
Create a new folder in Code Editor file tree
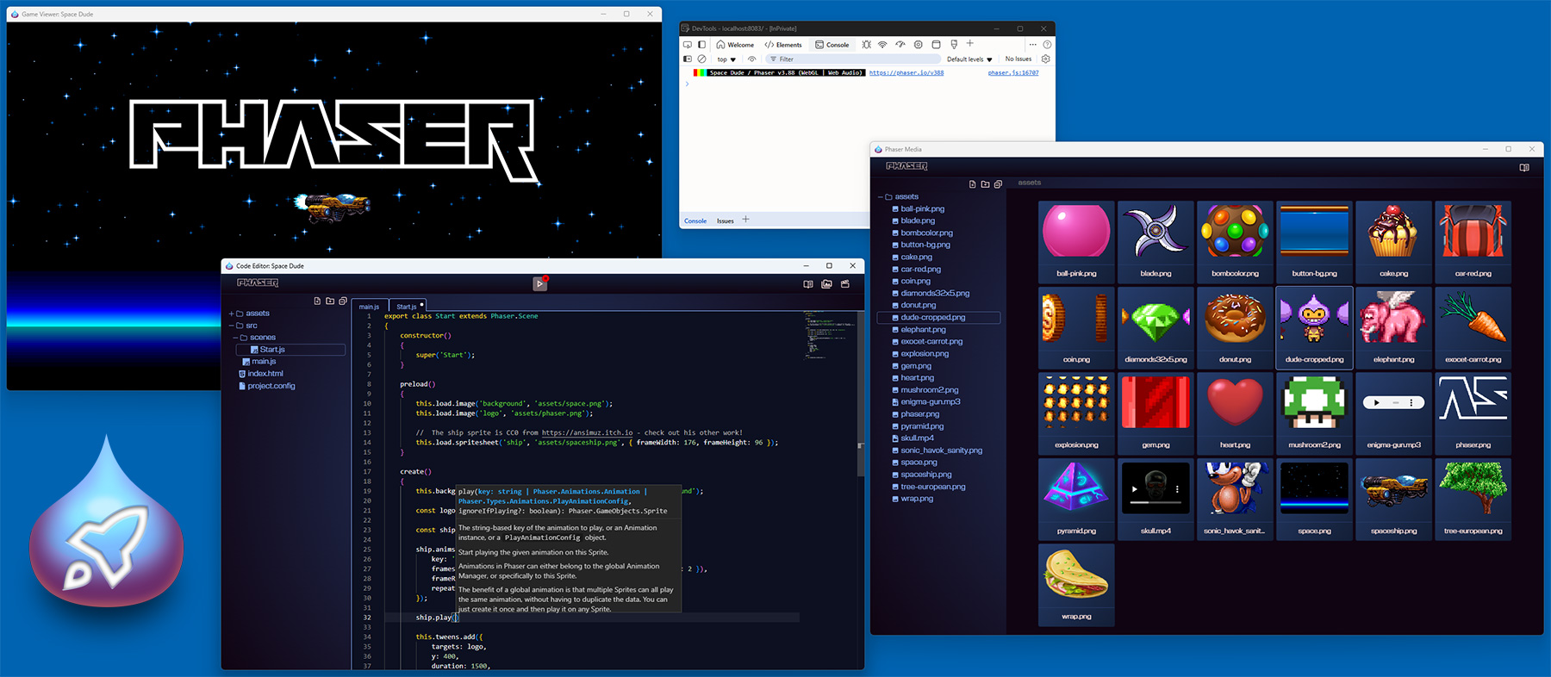[x=330, y=301]
